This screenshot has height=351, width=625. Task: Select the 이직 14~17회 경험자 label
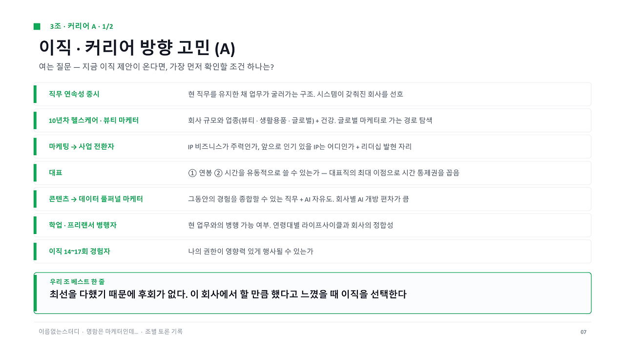pos(80,252)
